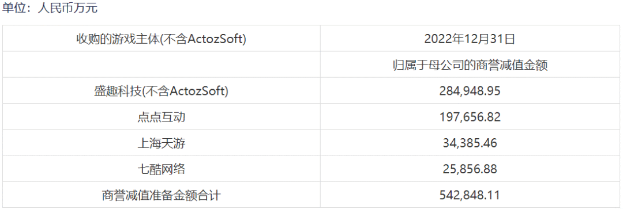Image resolution: width=623 pixels, height=209 pixels.
Task: Click ActozSoft text in the 盛趣科技 row
Action: click(197, 91)
